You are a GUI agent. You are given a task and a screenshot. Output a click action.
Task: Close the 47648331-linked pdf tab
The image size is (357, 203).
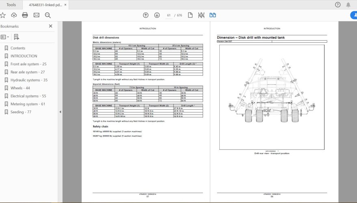tap(65, 5)
